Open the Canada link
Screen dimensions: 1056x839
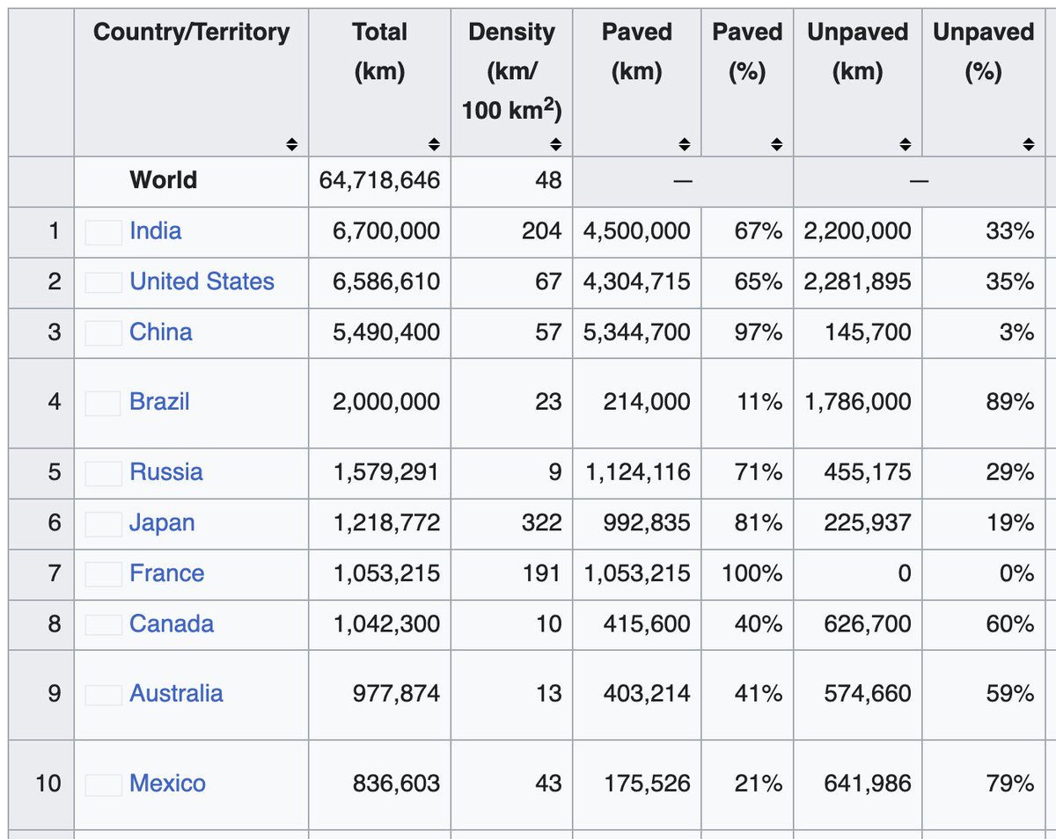coord(172,624)
